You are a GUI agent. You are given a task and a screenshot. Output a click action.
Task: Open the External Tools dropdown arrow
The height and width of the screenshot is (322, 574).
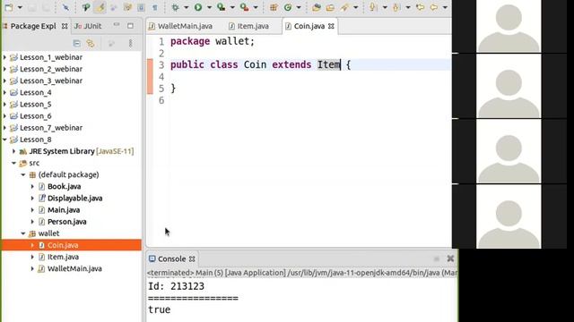[256, 7]
